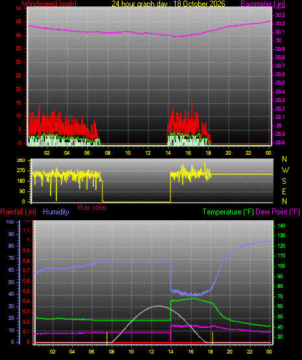This screenshot has width=302, height=360.
Task: Click the 29.5 barometer scale value
Action: [280, 83]
